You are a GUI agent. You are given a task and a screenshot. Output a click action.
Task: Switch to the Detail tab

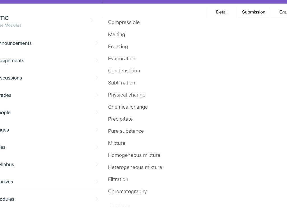[221, 12]
